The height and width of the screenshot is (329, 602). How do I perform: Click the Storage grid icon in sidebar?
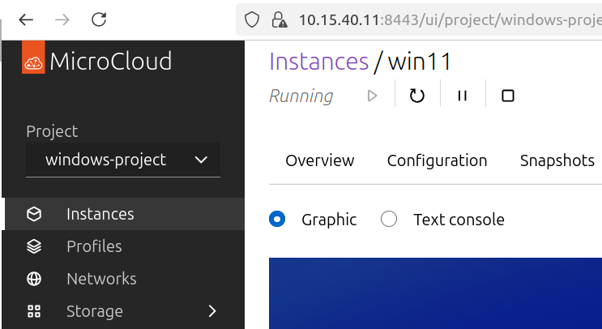[x=34, y=311]
